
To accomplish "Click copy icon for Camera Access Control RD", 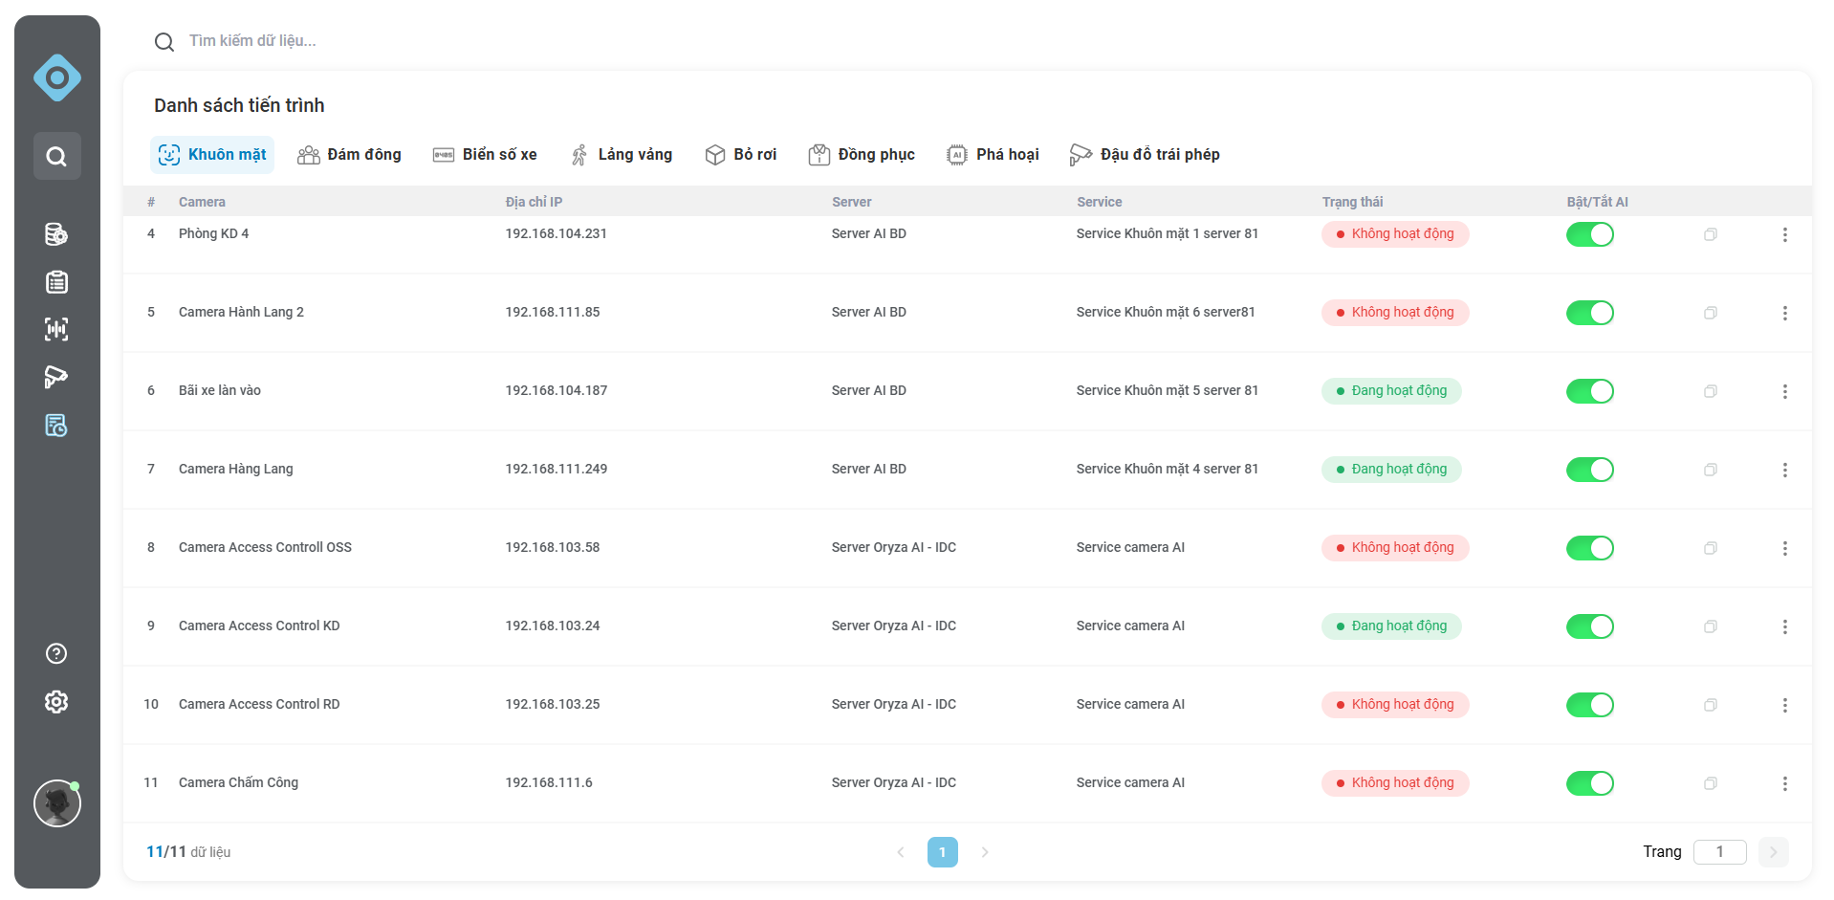I will tap(1711, 705).
